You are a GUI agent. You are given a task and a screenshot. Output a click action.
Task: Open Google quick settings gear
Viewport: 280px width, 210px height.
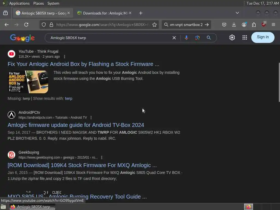[x=232, y=37]
